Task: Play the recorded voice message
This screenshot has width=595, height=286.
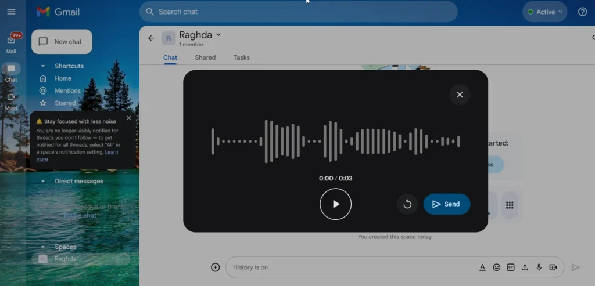Action: [x=335, y=204]
